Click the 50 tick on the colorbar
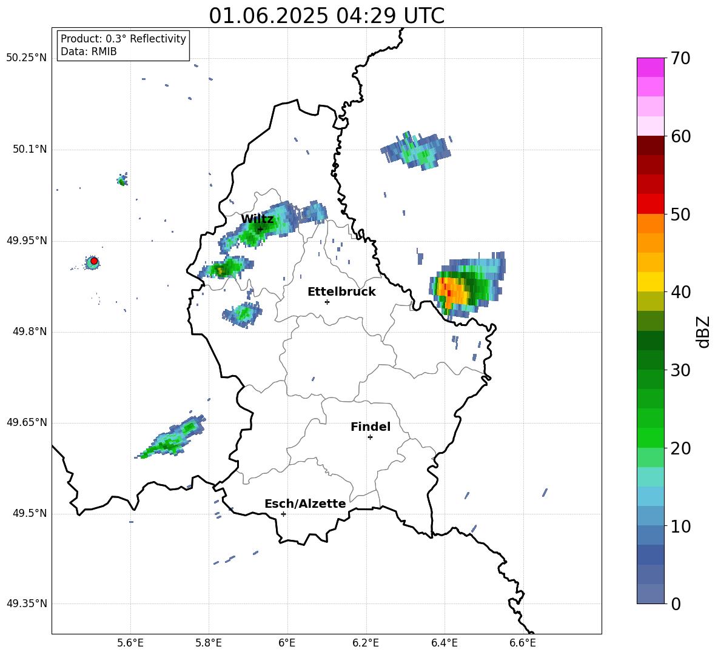 point(681,214)
